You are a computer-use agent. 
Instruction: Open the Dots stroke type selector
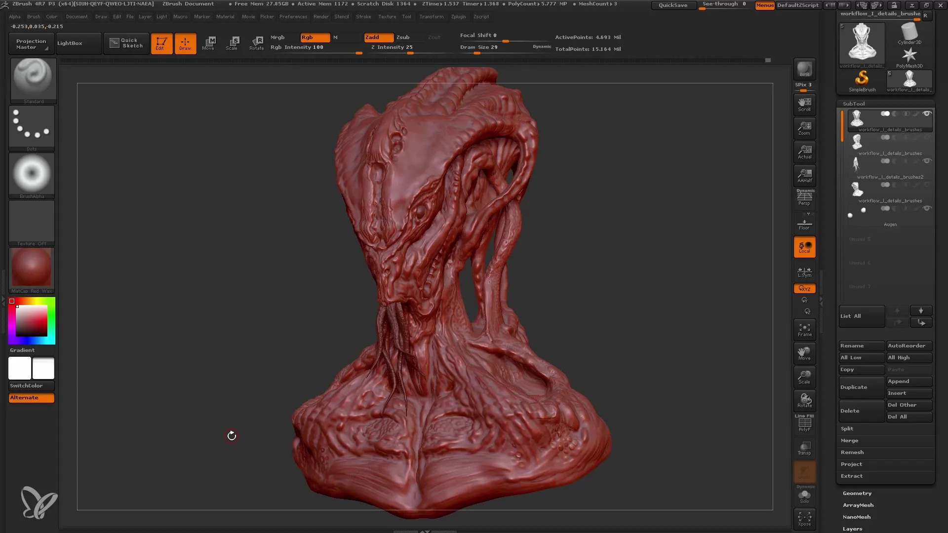click(32, 128)
